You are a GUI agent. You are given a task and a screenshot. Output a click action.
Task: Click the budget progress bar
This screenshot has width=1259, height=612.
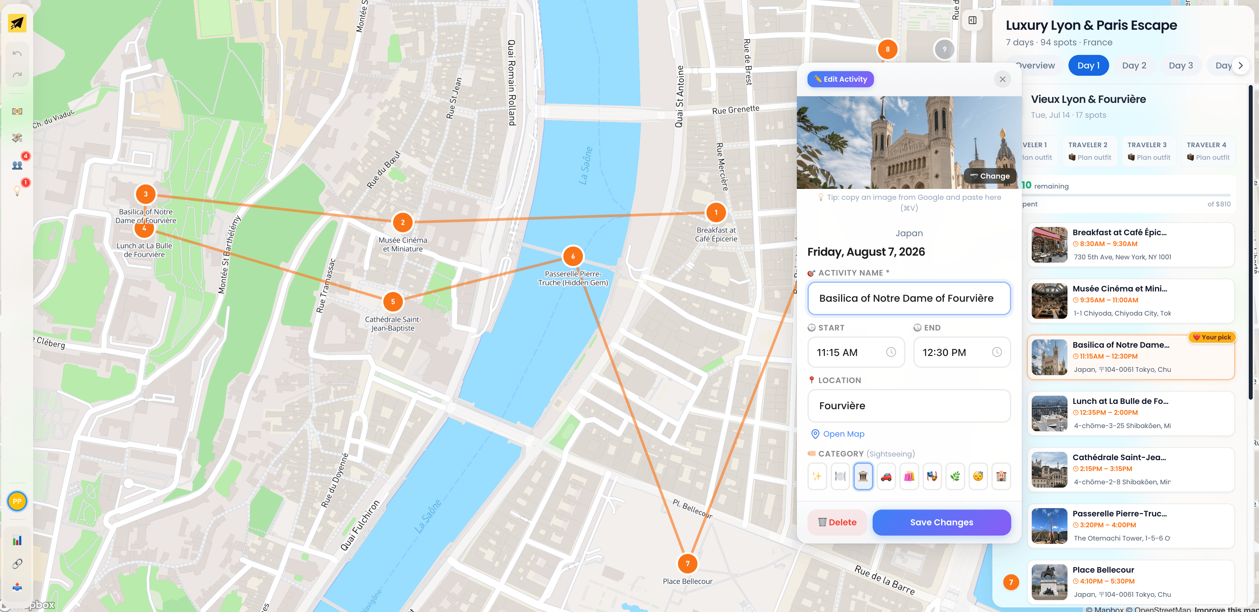[x=1127, y=195]
